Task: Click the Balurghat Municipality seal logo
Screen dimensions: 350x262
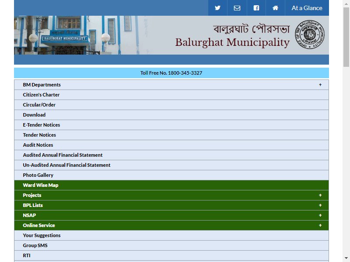Action: pyautogui.click(x=310, y=34)
